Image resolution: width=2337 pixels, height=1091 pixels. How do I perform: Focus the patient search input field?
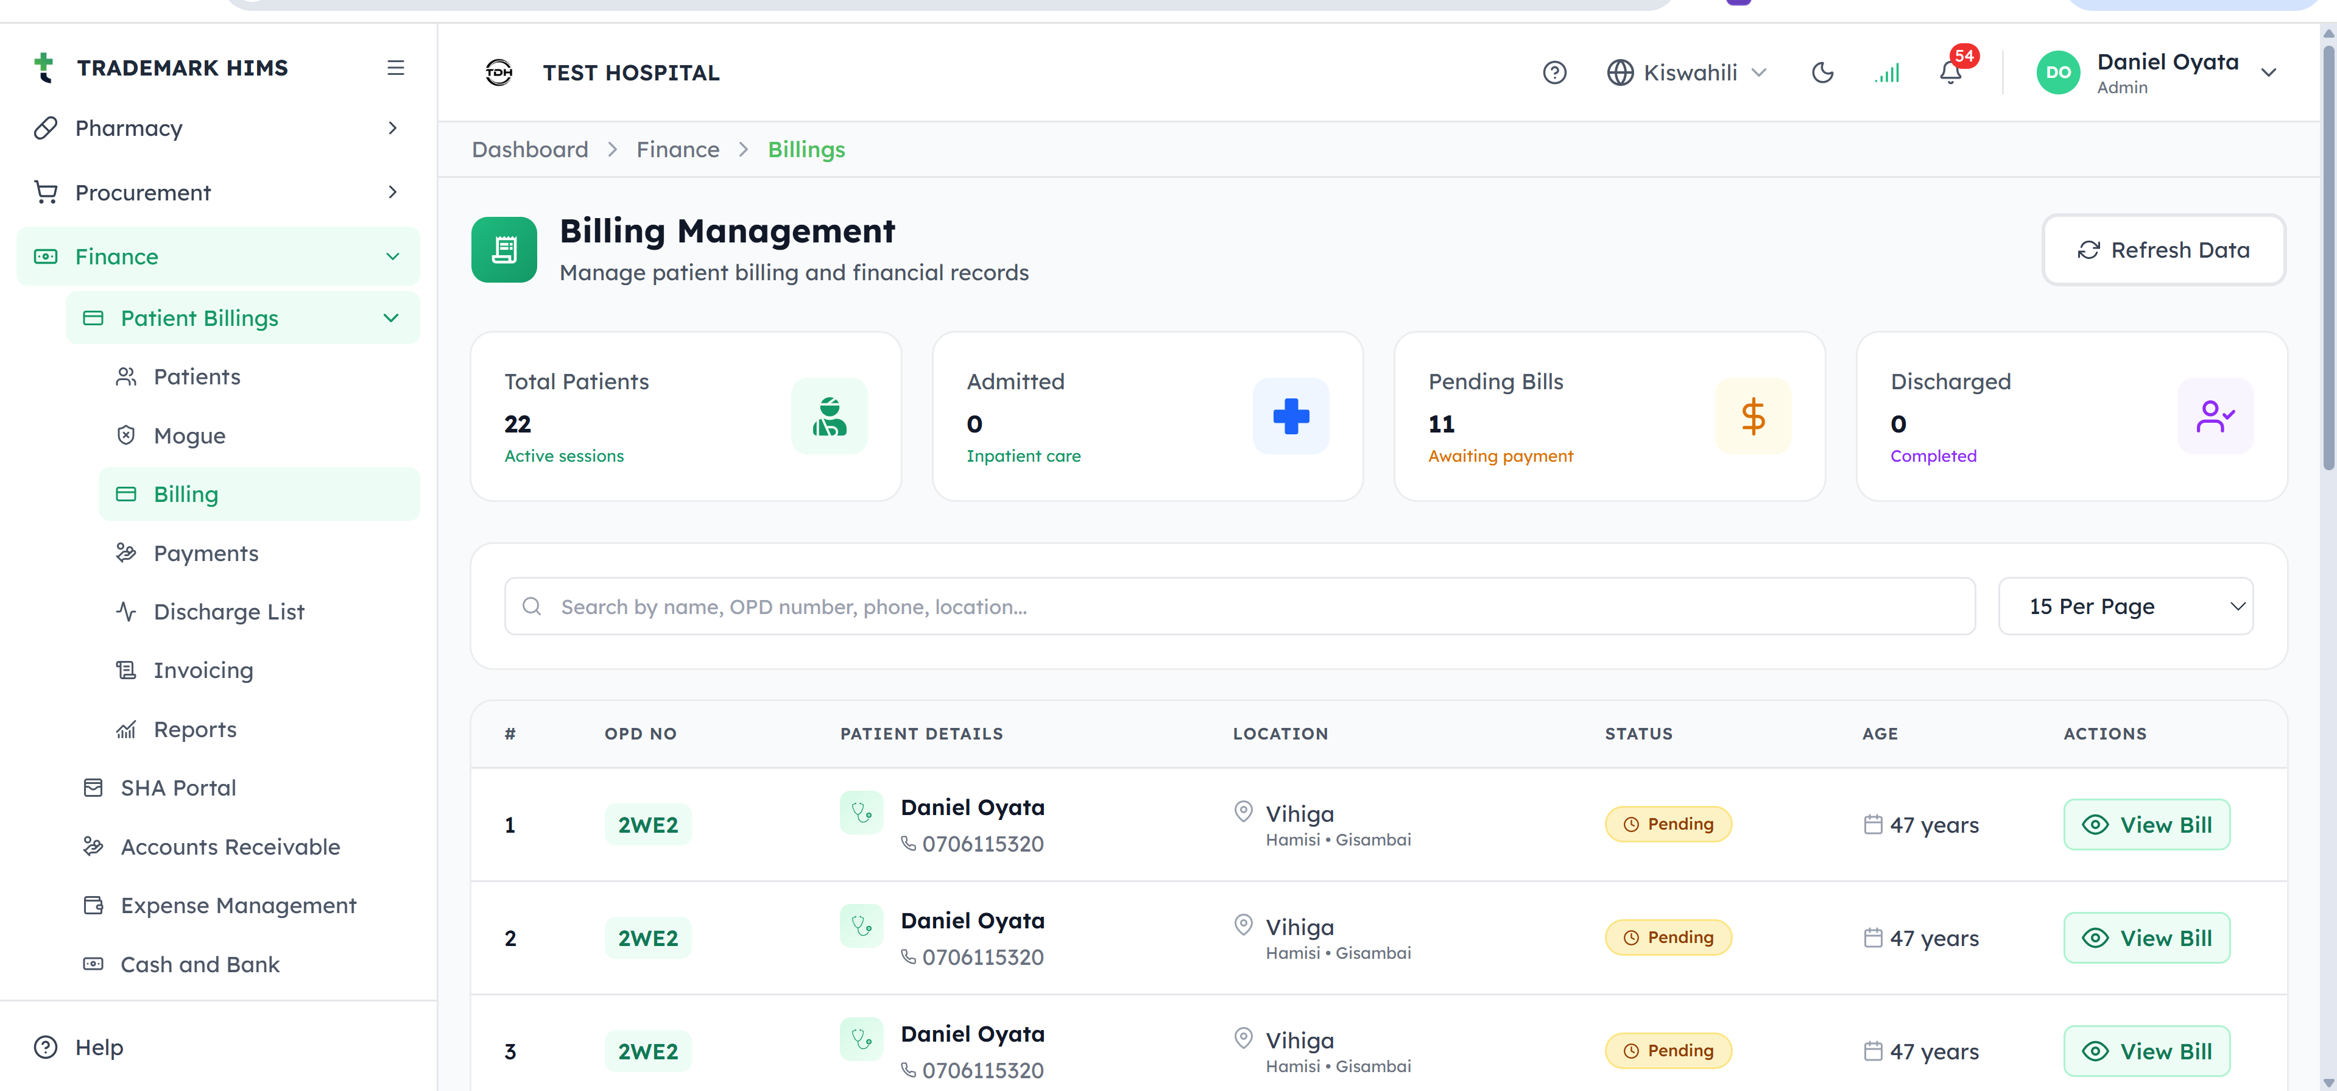(1239, 606)
